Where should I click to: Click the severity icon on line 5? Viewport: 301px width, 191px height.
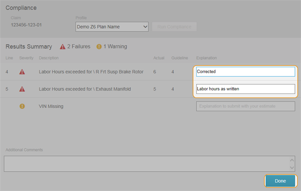[22, 89]
